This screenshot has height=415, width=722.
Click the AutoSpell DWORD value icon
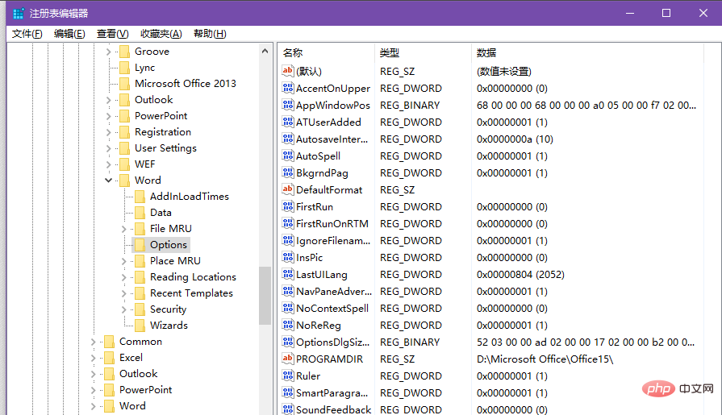click(288, 156)
